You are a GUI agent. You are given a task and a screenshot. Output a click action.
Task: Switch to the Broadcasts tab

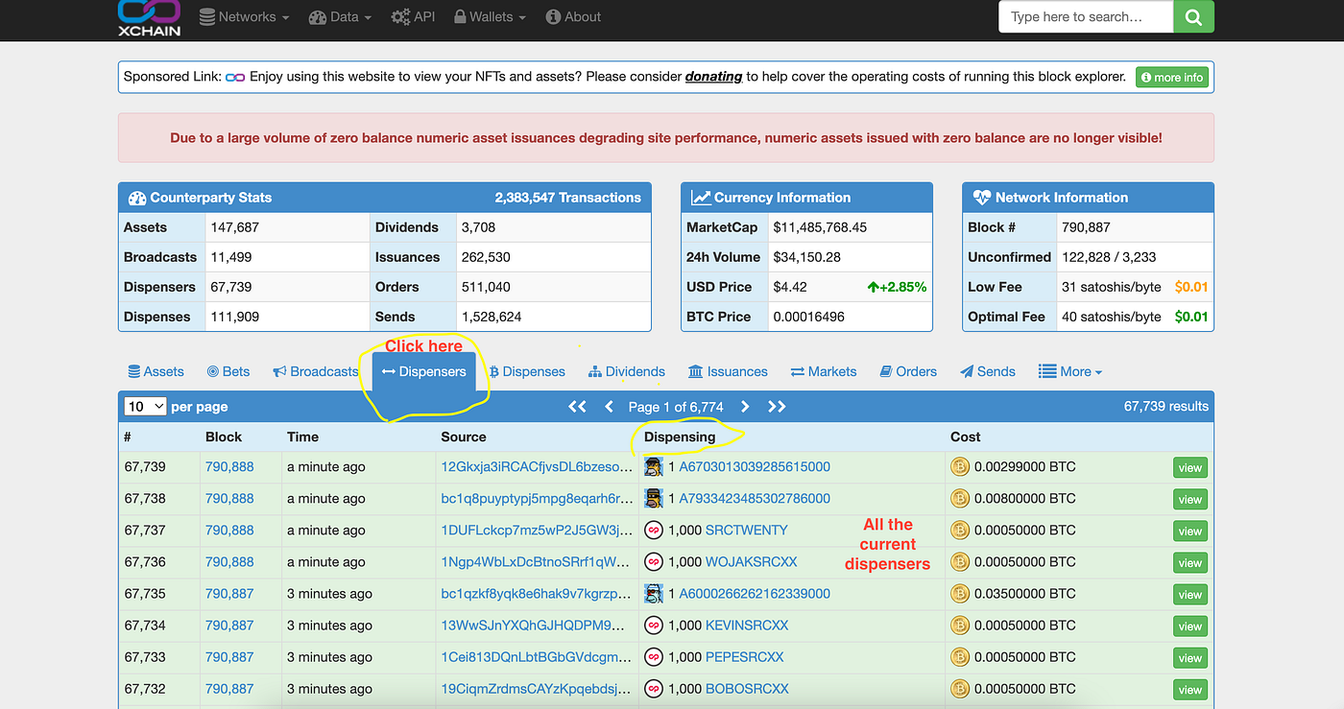pos(315,371)
